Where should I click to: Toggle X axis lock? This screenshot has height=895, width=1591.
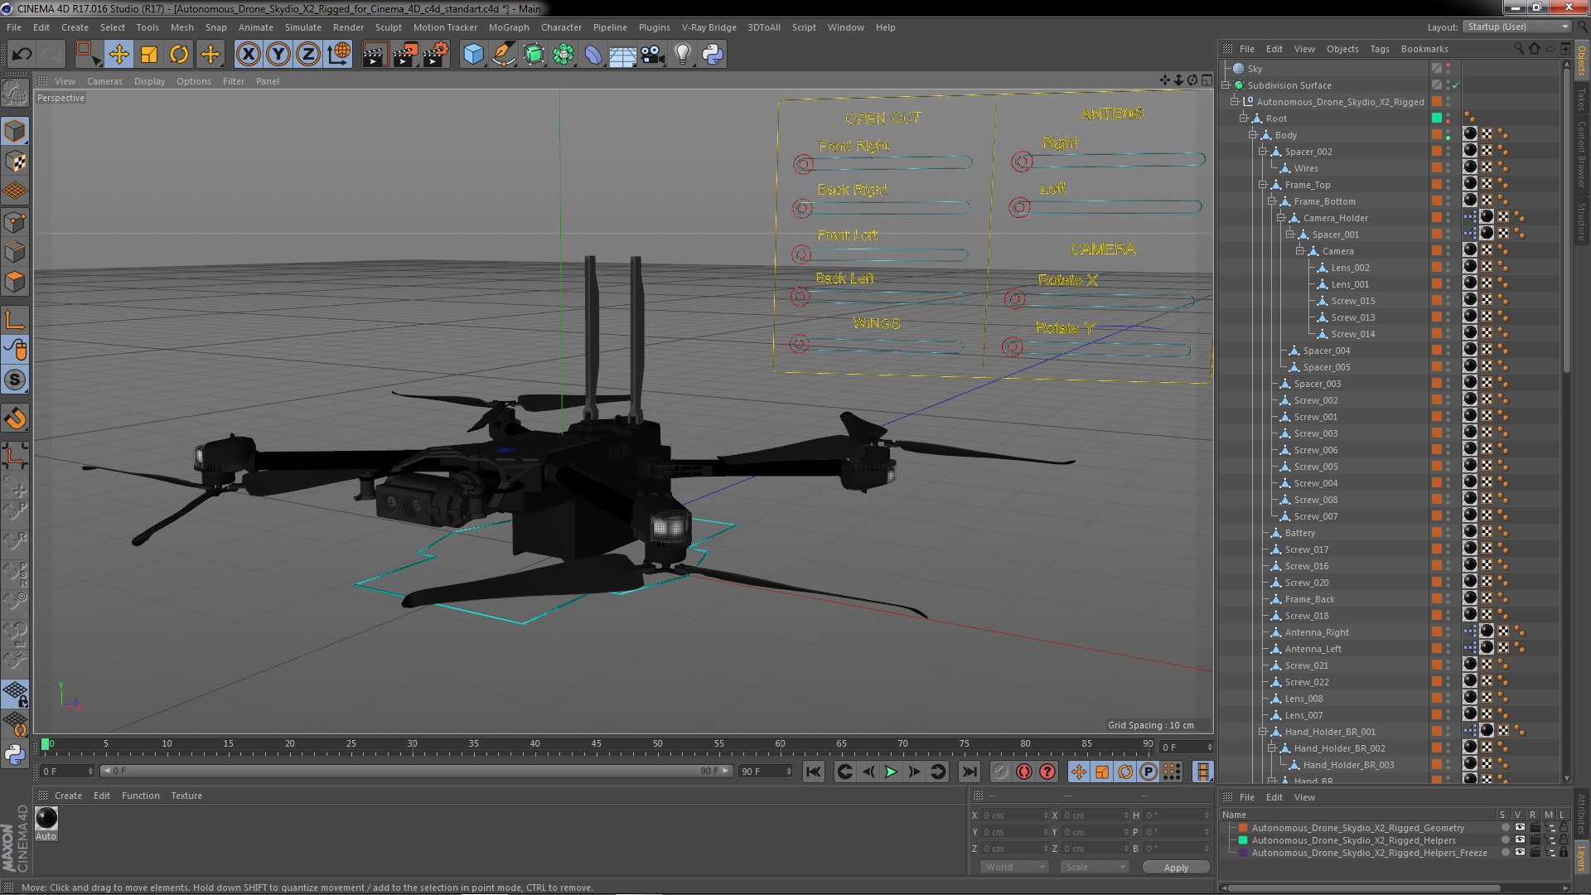[x=248, y=55]
